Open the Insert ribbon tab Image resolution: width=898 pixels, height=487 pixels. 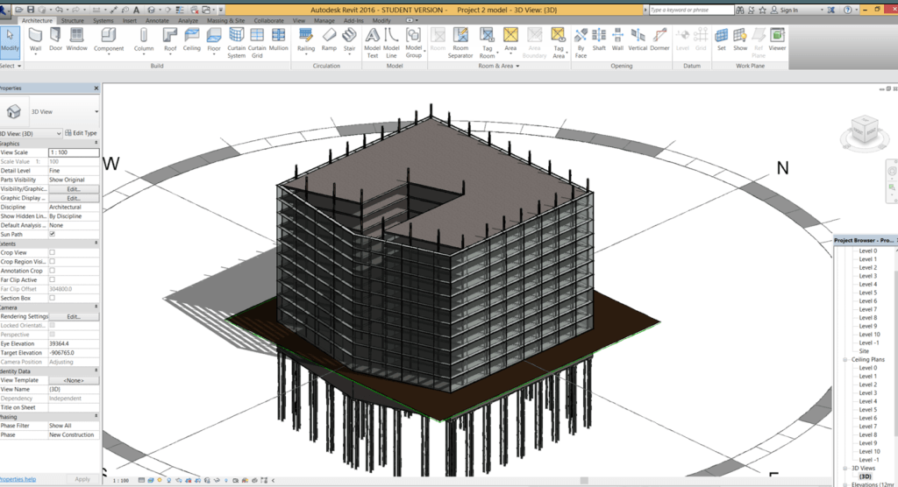tap(130, 21)
